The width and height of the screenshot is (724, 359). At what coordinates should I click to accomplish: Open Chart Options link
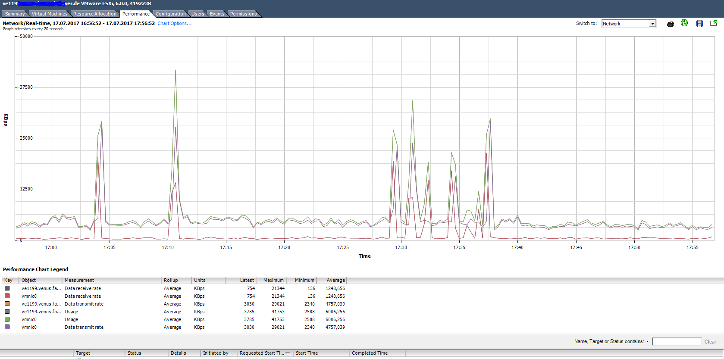coord(174,23)
